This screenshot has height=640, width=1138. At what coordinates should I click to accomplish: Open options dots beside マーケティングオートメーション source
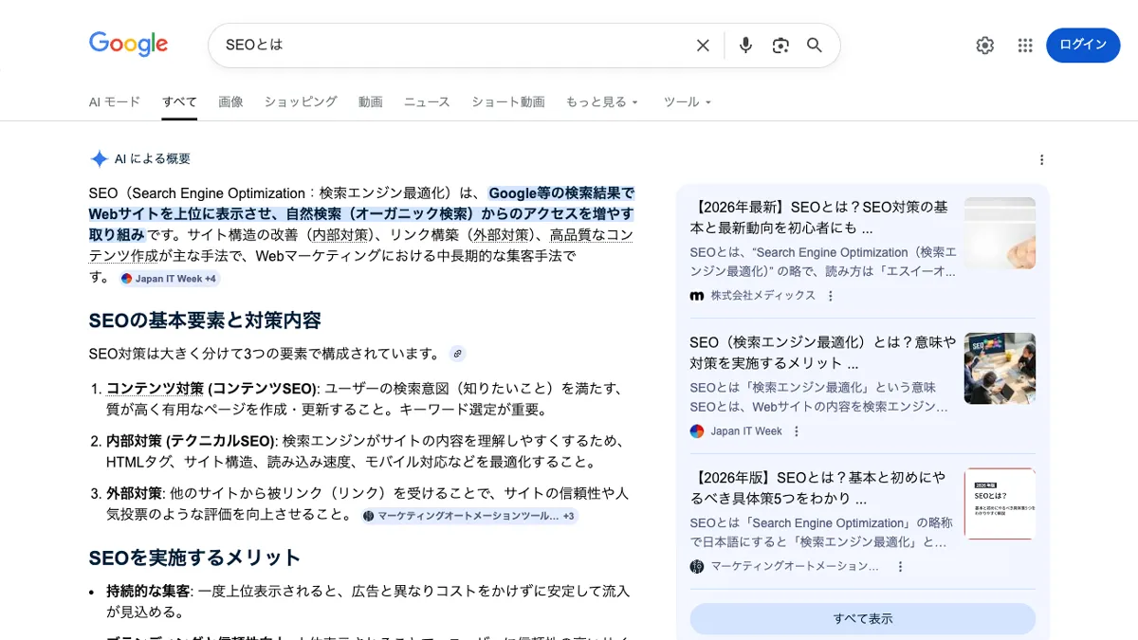900,567
